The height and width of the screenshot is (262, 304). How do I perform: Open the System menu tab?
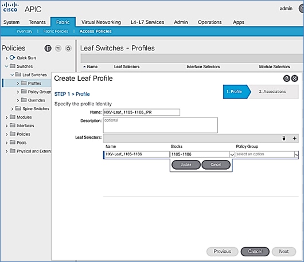11,22
